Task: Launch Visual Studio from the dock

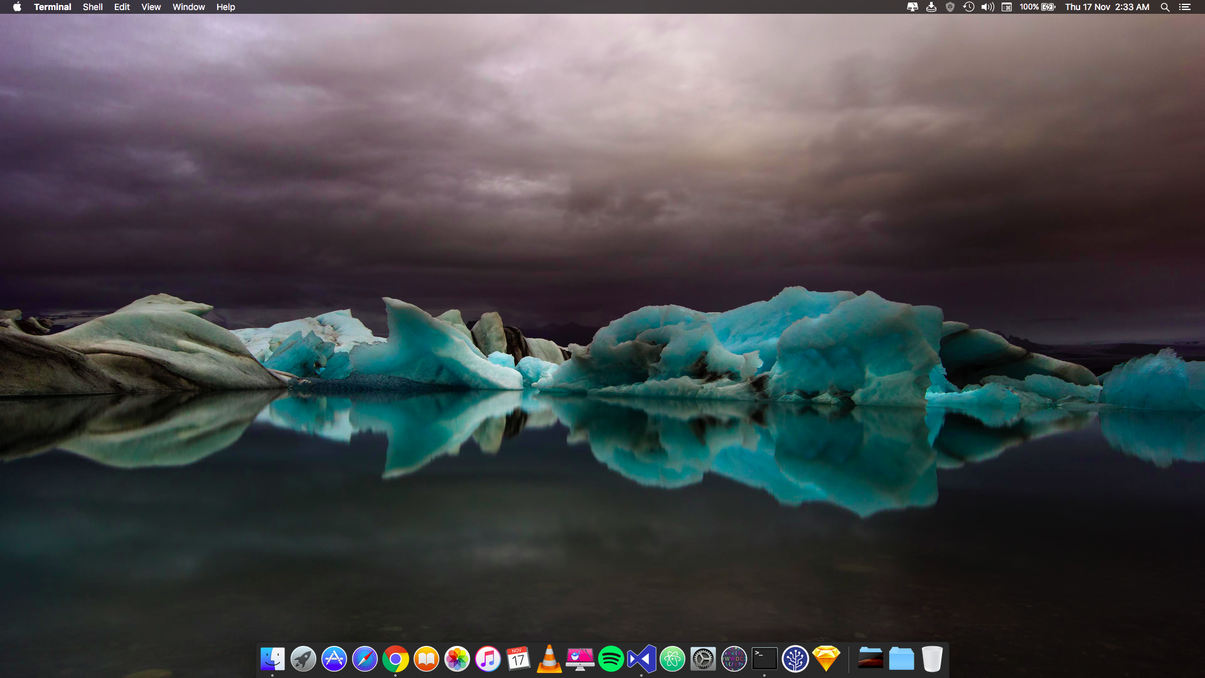Action: 641,659
